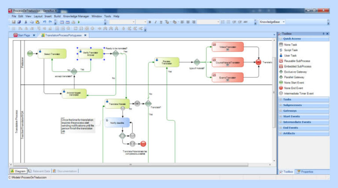Expand the Tasks toolbox section

click(287, 100)
